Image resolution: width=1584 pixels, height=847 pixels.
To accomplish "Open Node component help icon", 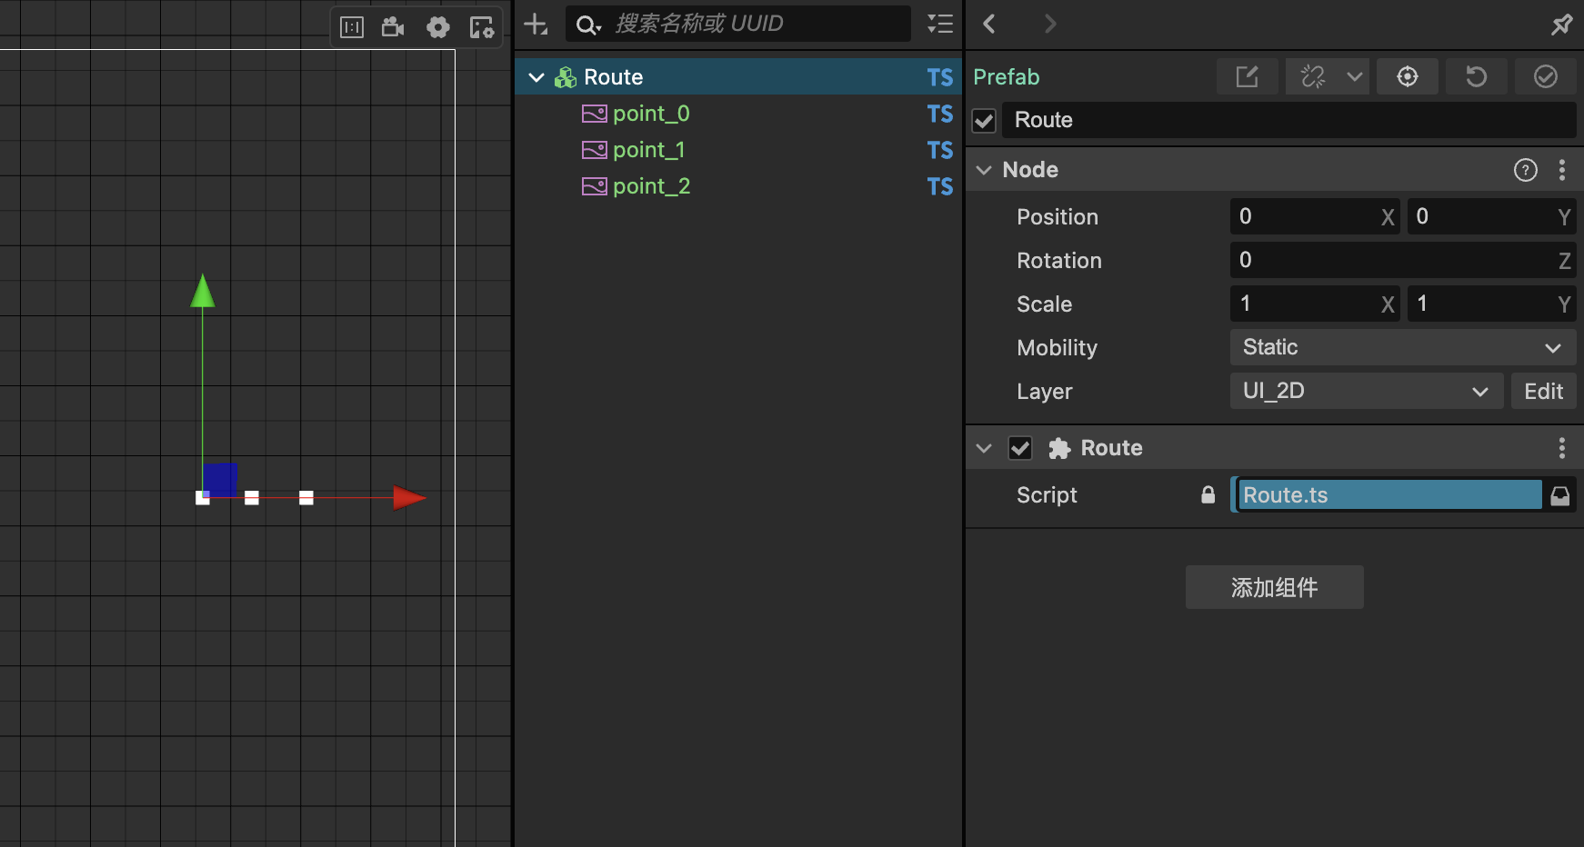I will (1525, 170).
